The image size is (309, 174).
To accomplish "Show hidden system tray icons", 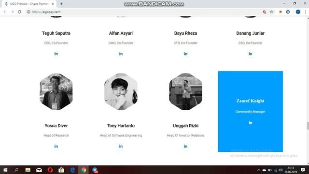I will [259, 170].
